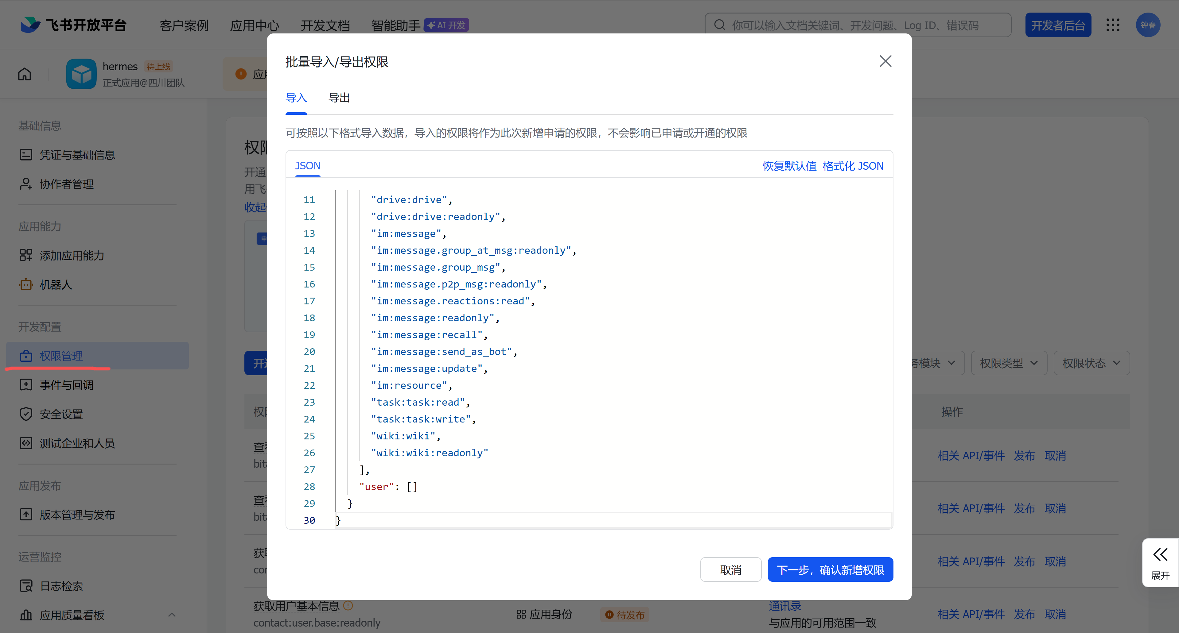This screenshot has width=1179, height=633.
Task: Open the home icon in the breadcrumb
Action: (x=25, y=74)
